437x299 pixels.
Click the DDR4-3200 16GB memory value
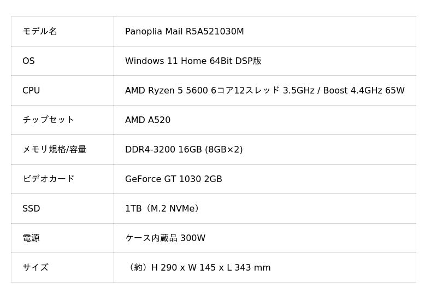tap(163, 150)
